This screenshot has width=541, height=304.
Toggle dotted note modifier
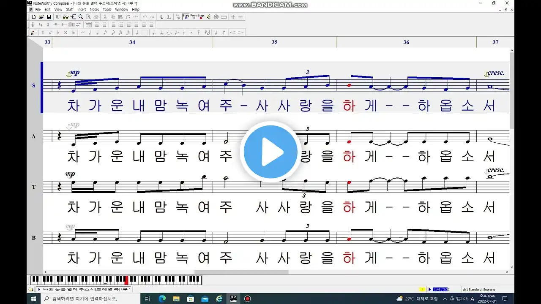tap(154, 33)
